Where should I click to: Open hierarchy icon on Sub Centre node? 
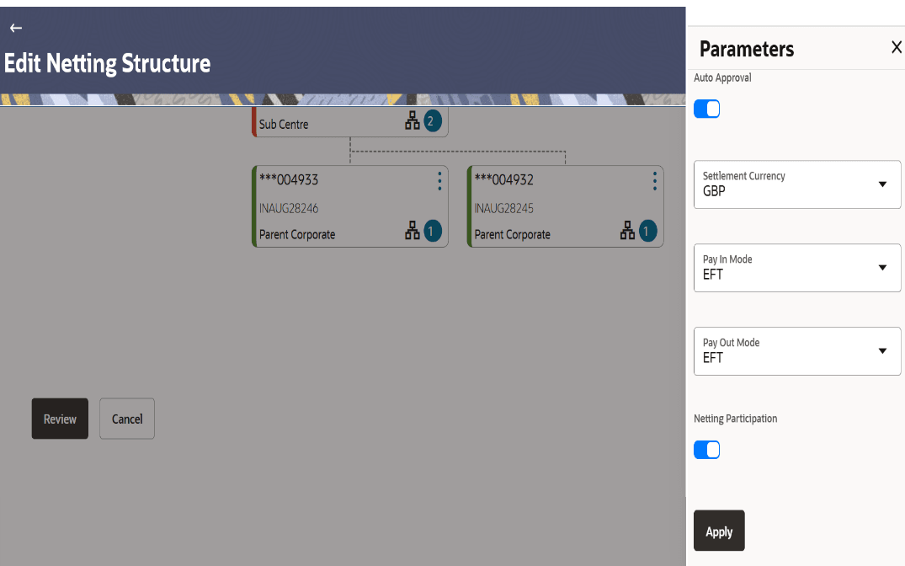point(412,122)
